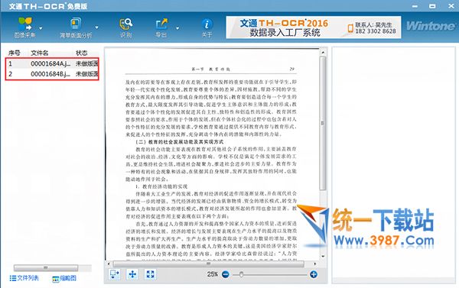
Task: Click the horizontal scroll right arrow
Action: pyautogui.click(x=315, y=264)
